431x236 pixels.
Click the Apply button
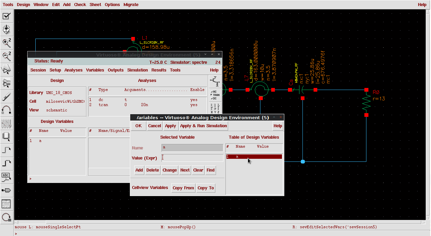point(171,126)
